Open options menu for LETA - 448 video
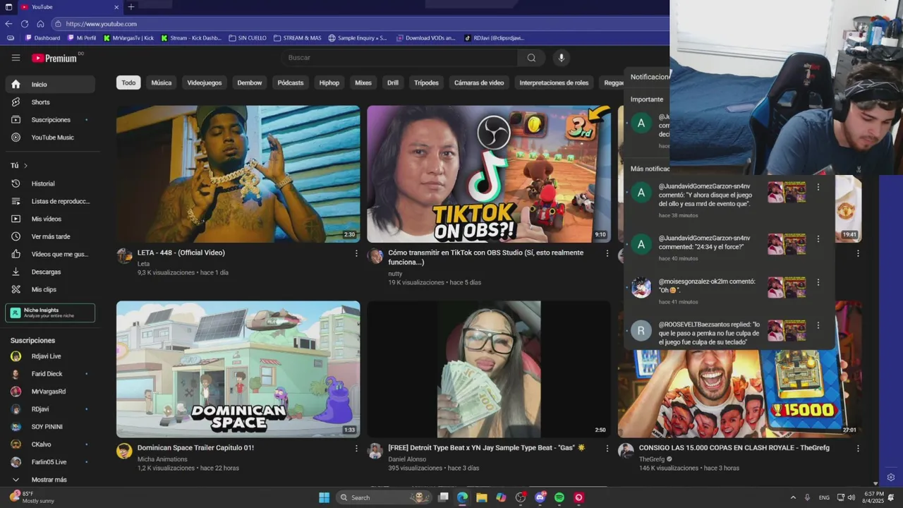Screen dimensions: 903x508 356,253
